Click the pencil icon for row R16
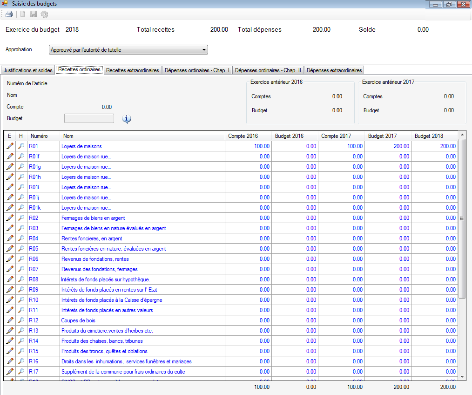The height and width of the screenshot is (395, 472). tap(10, 361)
